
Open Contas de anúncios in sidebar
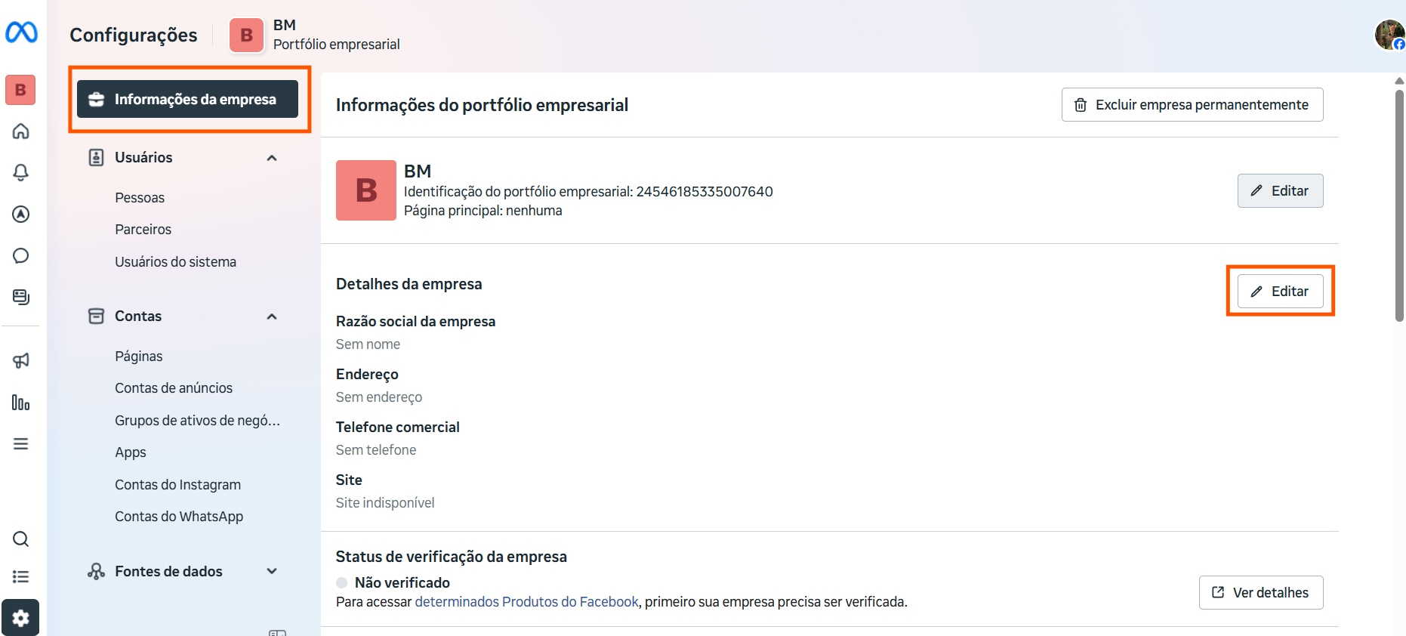[x=174, y=387]
